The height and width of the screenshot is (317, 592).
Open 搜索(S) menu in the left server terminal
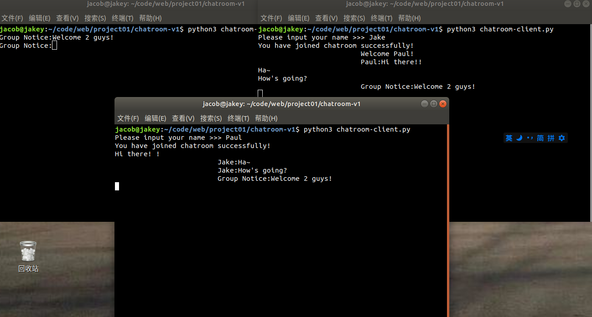(95, 18)
